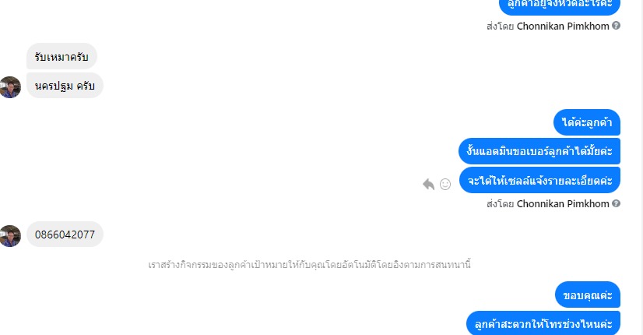Click the งั้นแอดมินขอเบอร์ลูกค้าได้มั้ยคะ message

point(539,151)
